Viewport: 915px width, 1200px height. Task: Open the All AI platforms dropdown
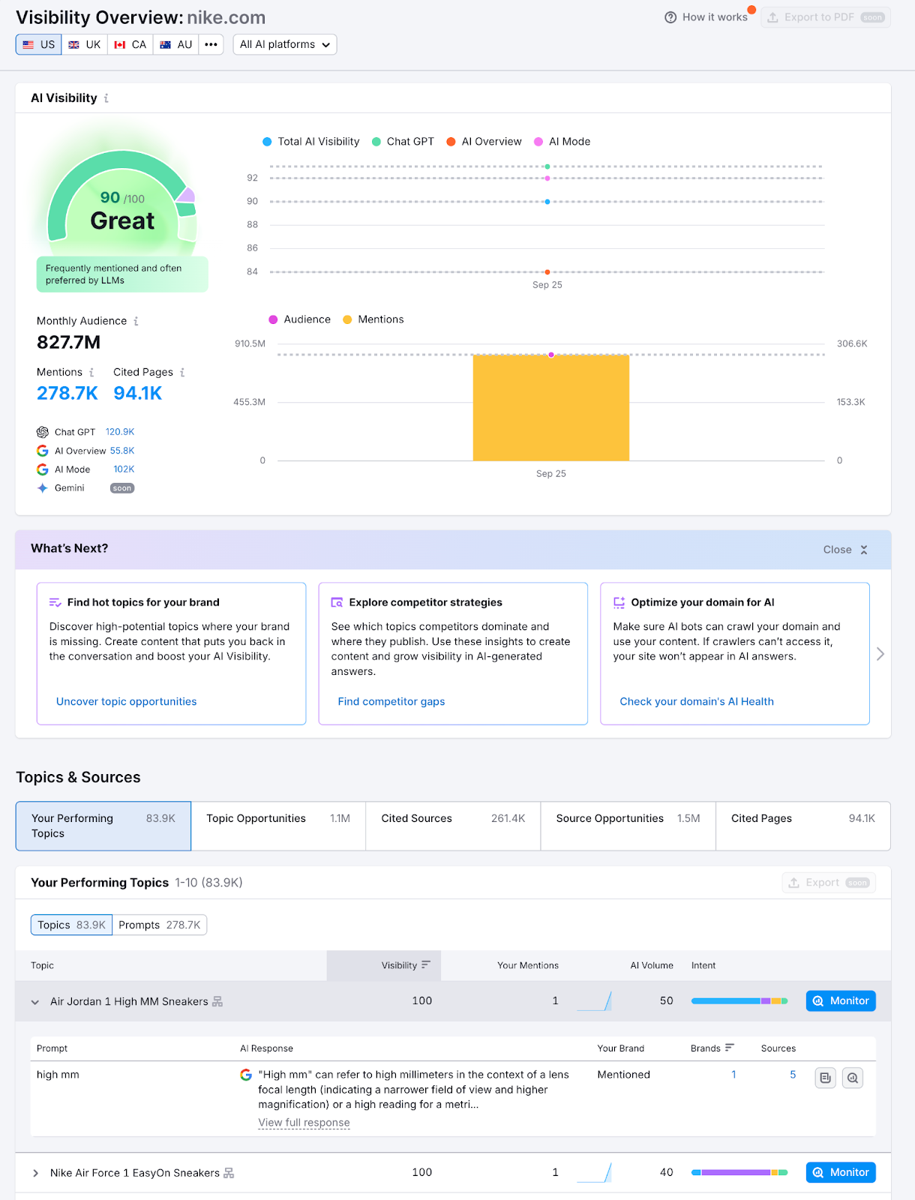285,44
